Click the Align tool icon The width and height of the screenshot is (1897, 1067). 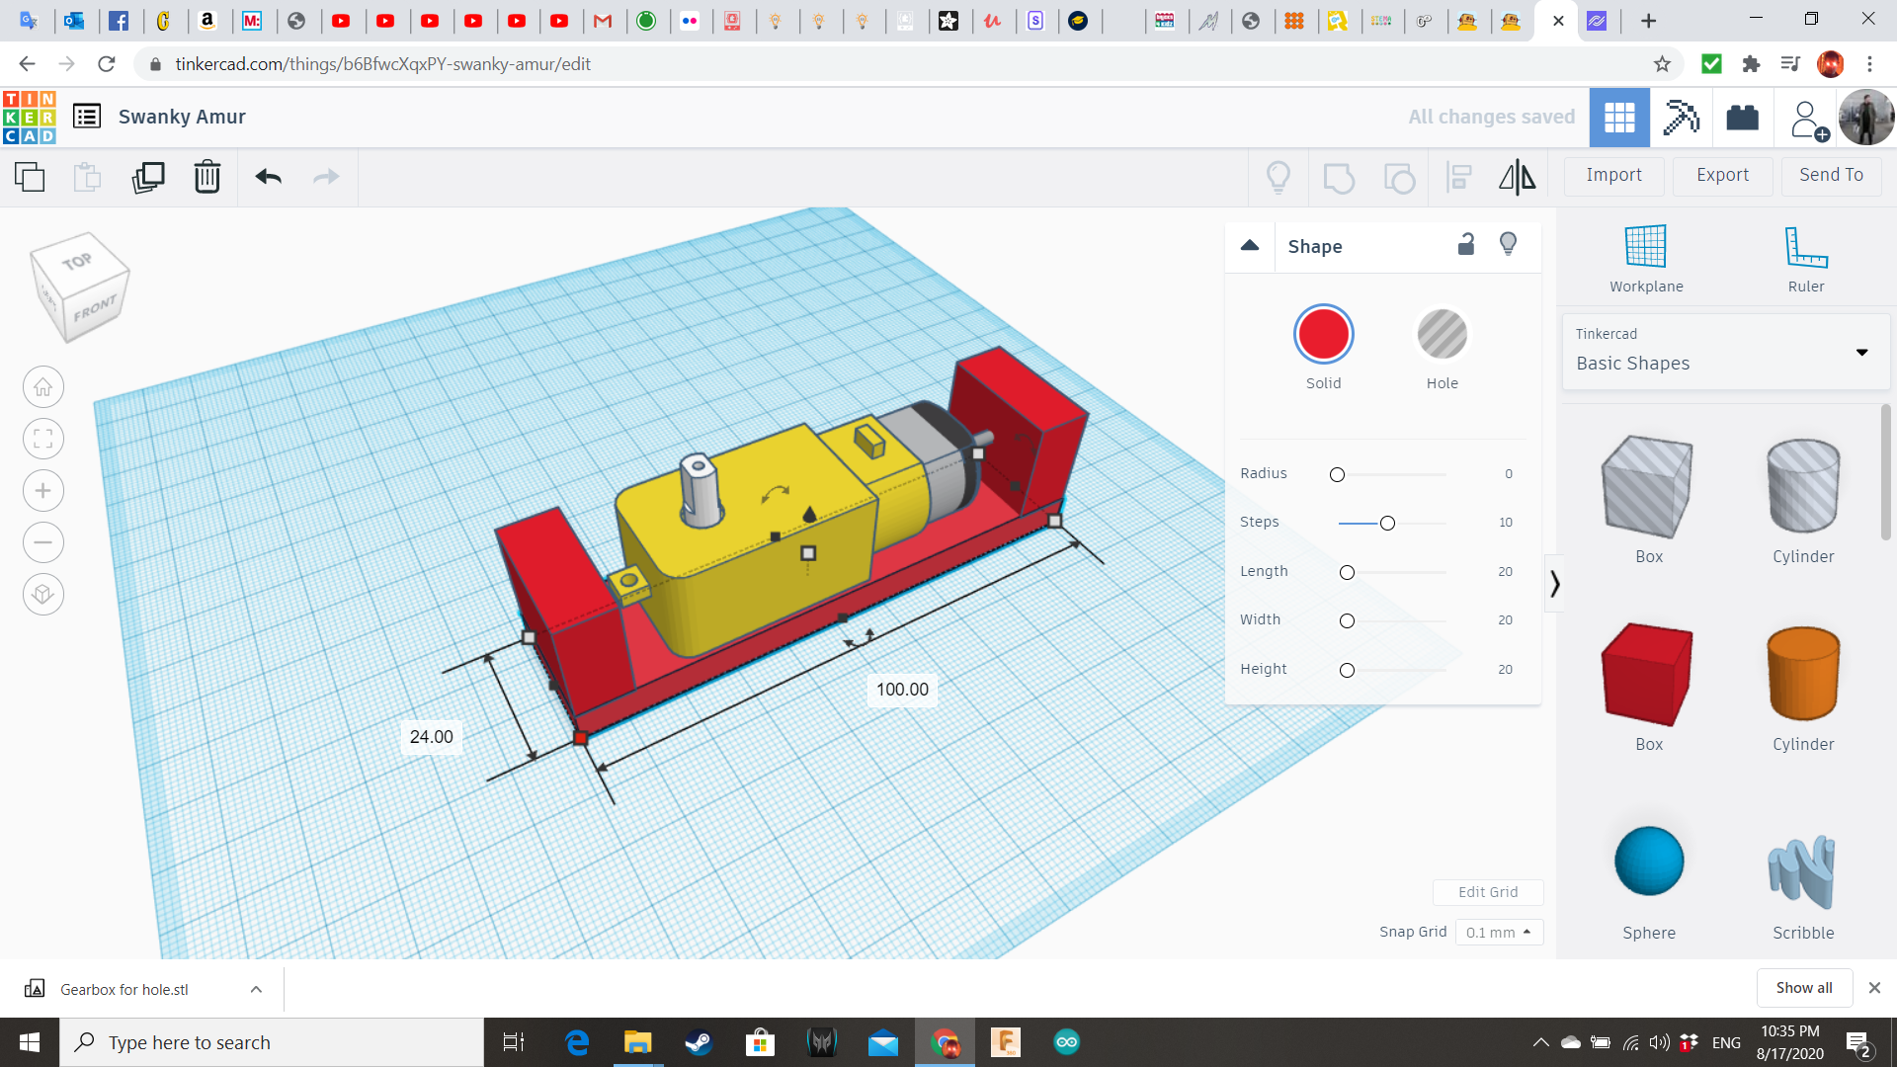1459,177
